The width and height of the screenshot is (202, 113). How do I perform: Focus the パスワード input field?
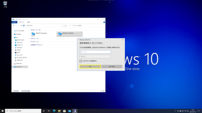[x=95, y=56]
